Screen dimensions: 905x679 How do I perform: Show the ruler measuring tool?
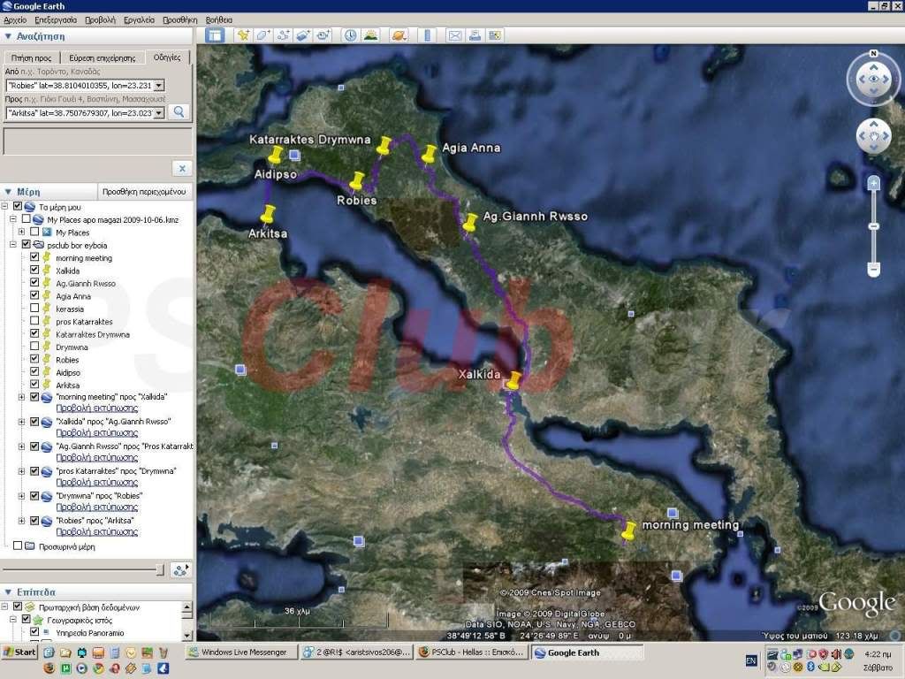click(x=427, y=35)
